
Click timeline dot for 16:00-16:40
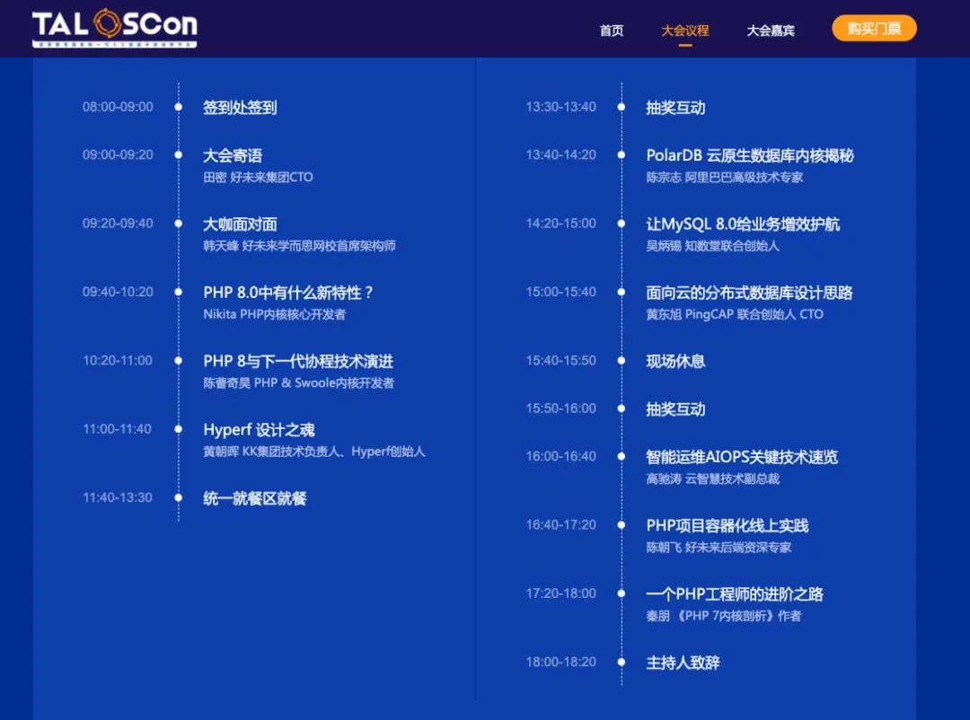pos(622,456)
